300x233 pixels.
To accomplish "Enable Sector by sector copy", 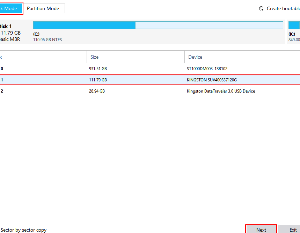I will 23,230.
